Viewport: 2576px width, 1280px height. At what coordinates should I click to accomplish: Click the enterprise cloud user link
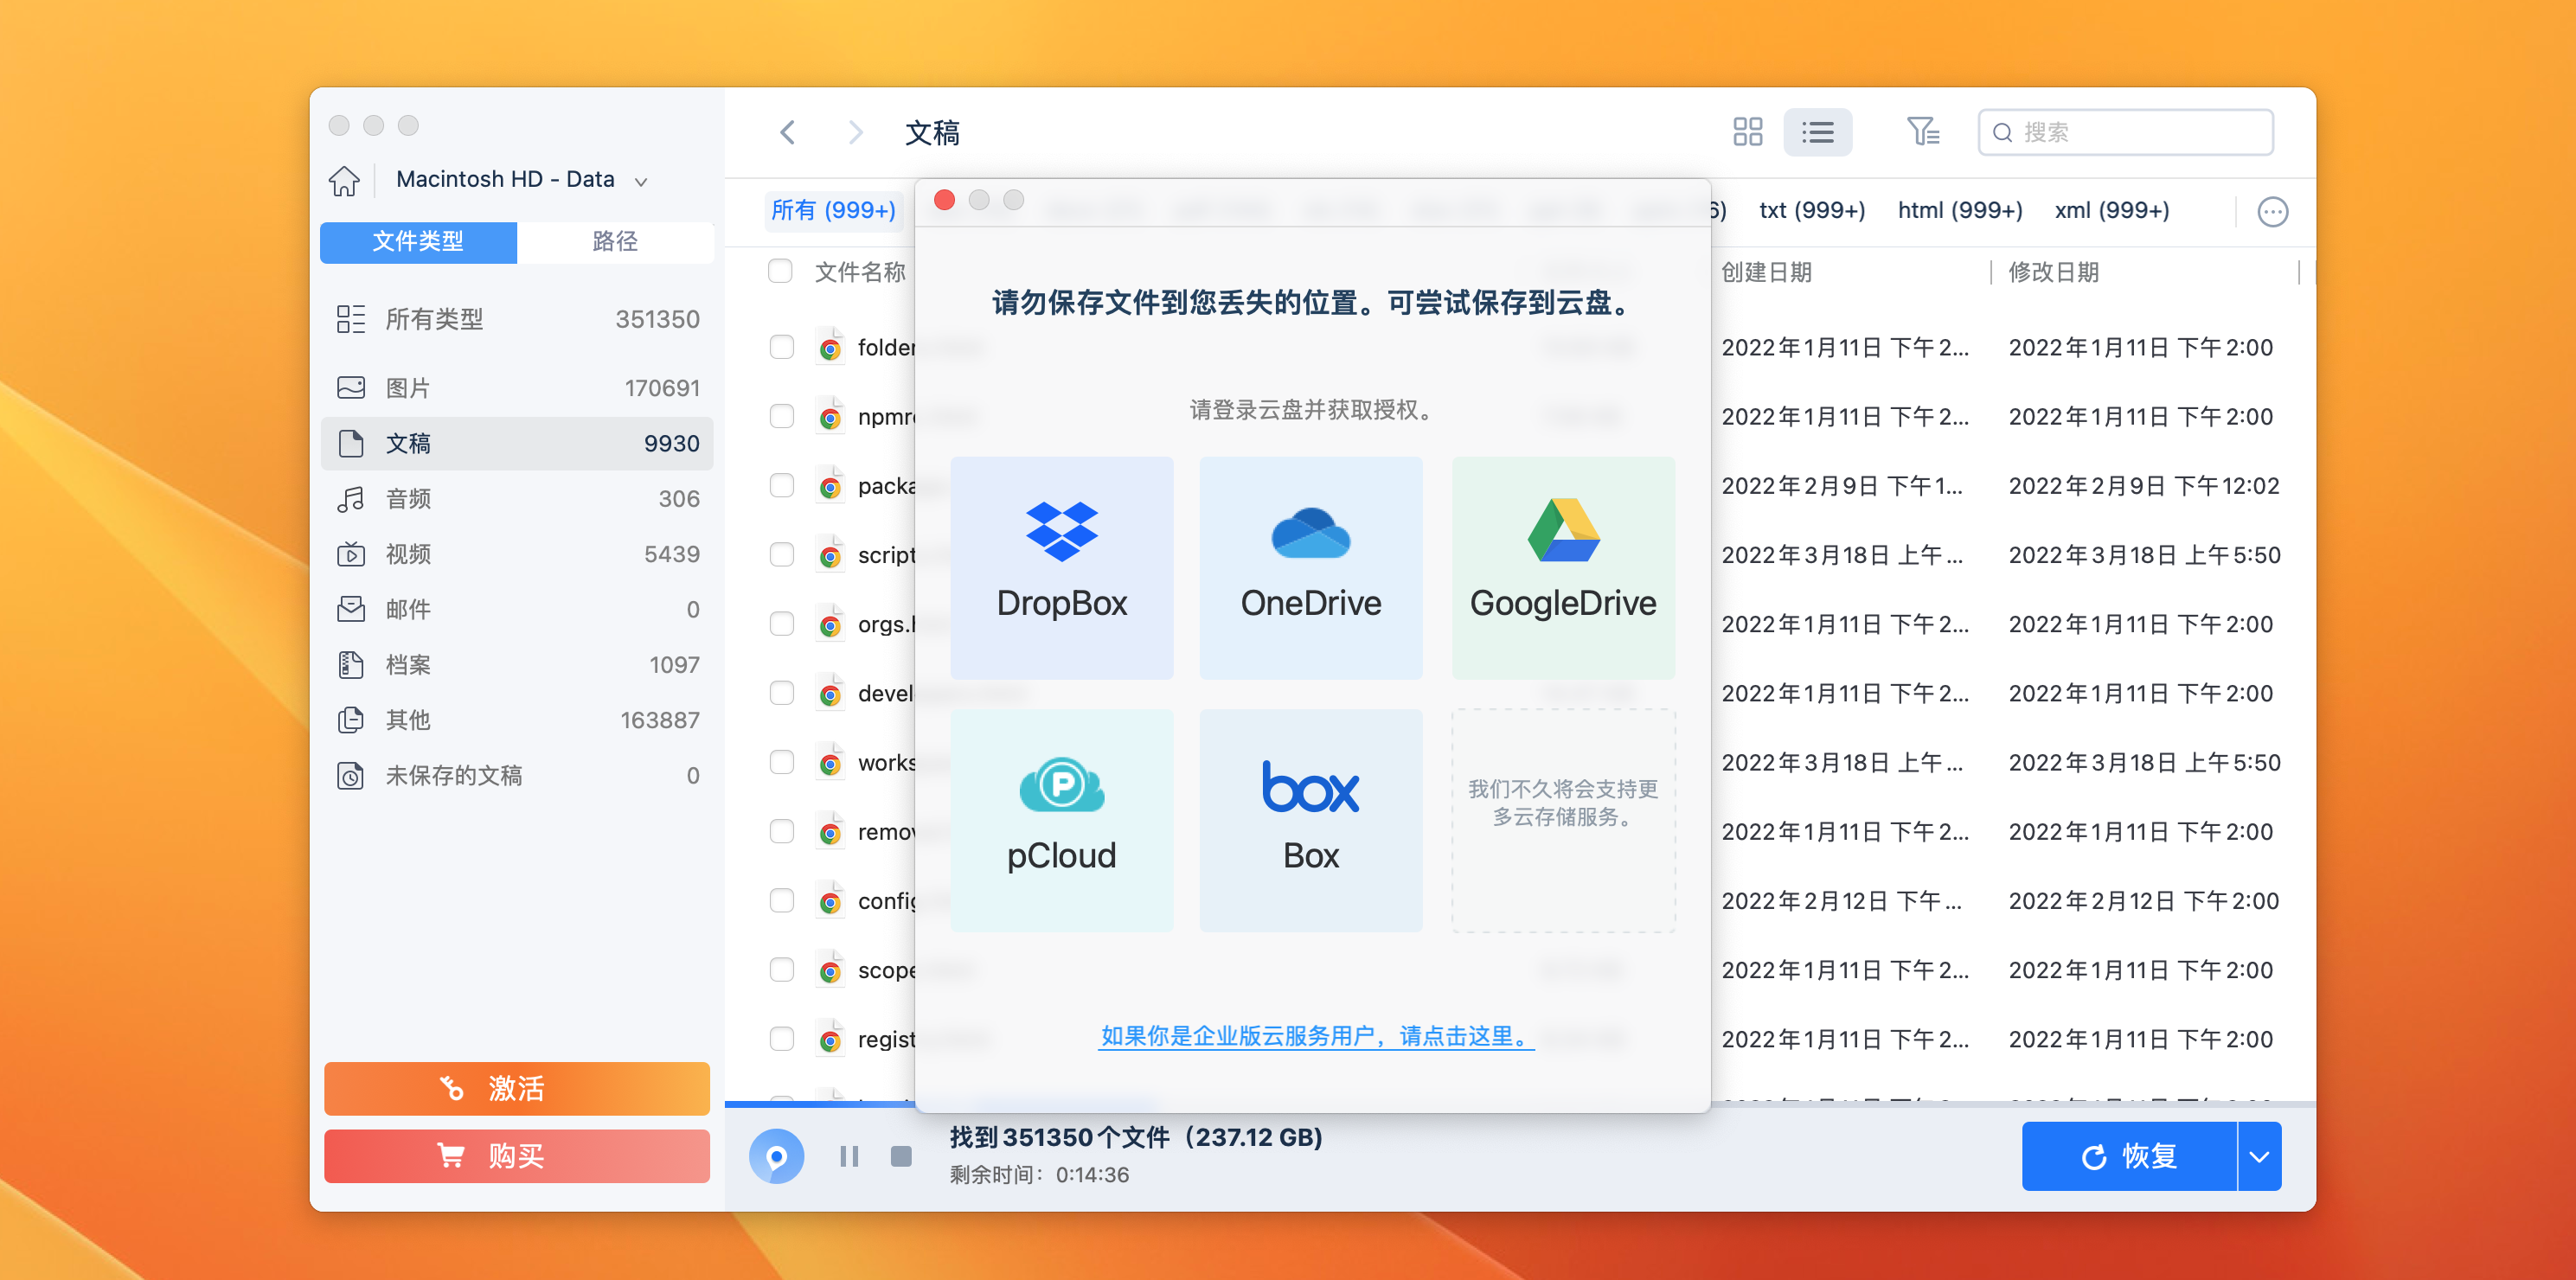pyautogui.click(x=1315, y=1036)
